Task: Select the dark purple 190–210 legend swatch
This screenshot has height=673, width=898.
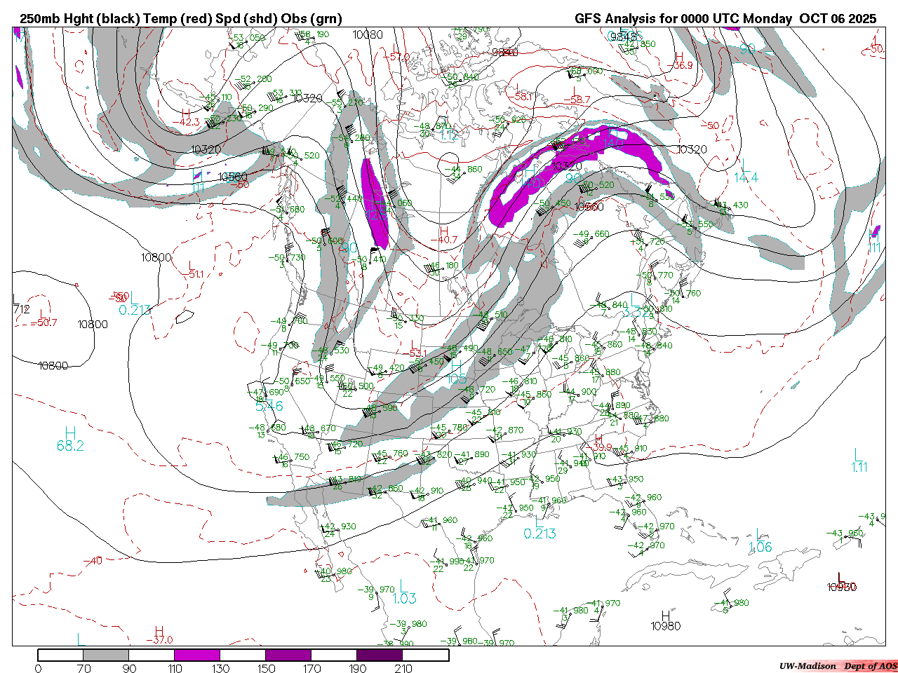Action: [380, 655]
